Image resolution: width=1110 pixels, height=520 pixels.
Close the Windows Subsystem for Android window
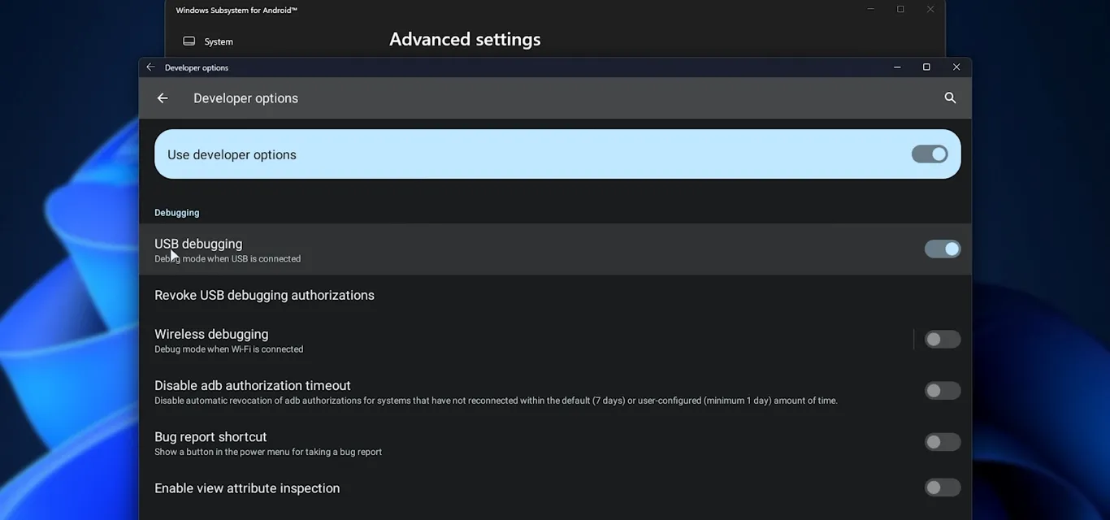930,10
